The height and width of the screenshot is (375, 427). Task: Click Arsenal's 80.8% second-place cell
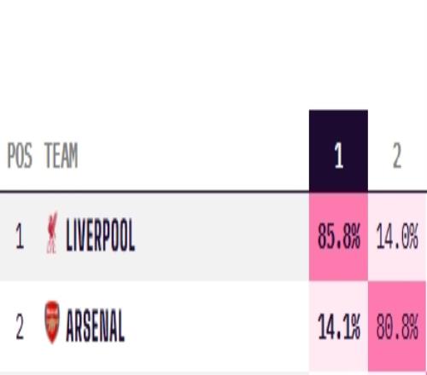(397, 326)
